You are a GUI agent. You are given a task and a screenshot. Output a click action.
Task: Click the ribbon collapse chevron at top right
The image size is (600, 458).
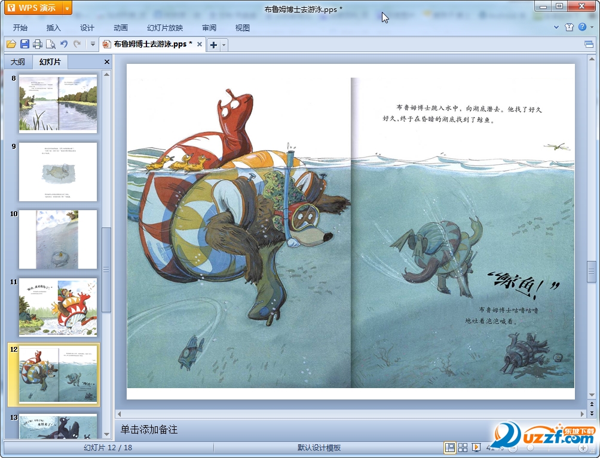point(556,27)
